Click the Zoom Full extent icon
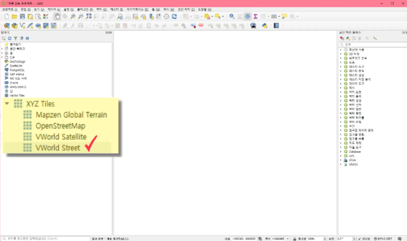 pos(89,16)
